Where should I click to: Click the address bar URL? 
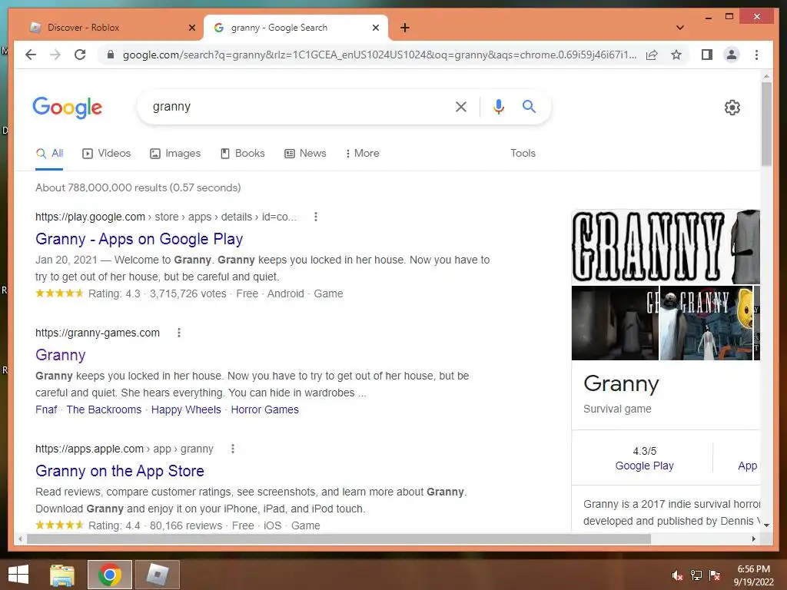[380, 55]
